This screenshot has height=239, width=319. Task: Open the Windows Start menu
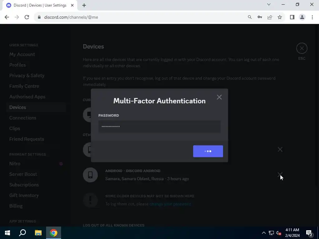pos(7,233)
